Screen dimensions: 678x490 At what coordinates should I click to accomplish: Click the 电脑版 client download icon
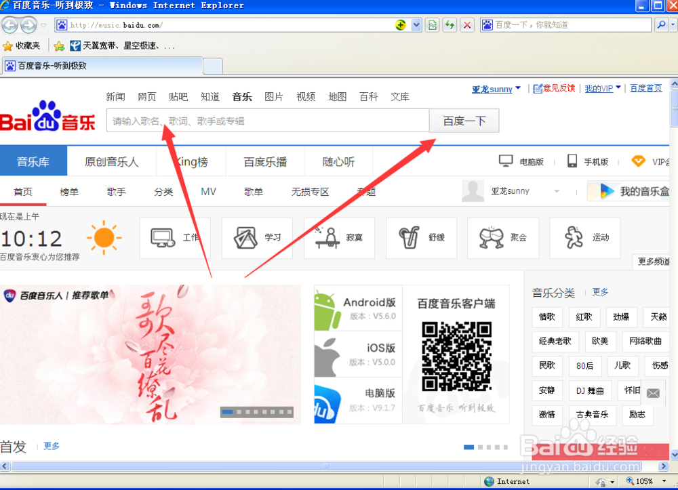coord(327,403)
